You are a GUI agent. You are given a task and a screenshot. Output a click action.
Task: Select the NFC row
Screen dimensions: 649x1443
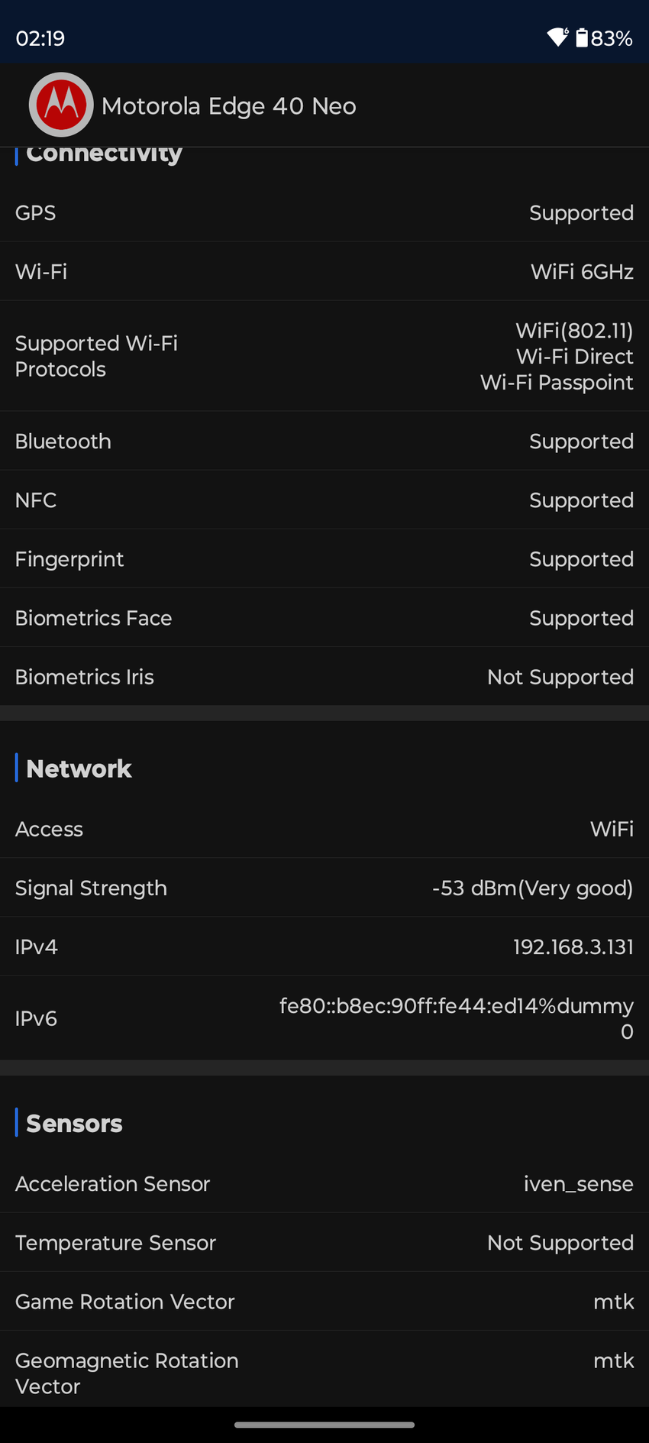(x=324, y=500)
